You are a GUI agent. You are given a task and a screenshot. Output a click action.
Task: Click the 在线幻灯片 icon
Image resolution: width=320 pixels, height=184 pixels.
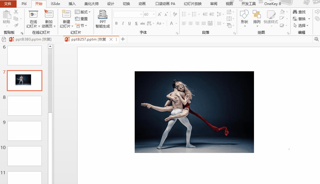(33, 18)
